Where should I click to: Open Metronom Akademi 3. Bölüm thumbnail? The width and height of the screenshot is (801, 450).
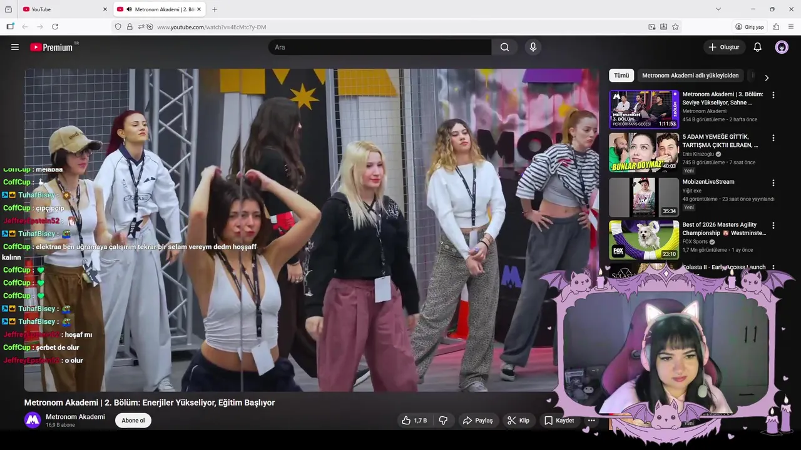pyautogui.click(x=644, y=109)
